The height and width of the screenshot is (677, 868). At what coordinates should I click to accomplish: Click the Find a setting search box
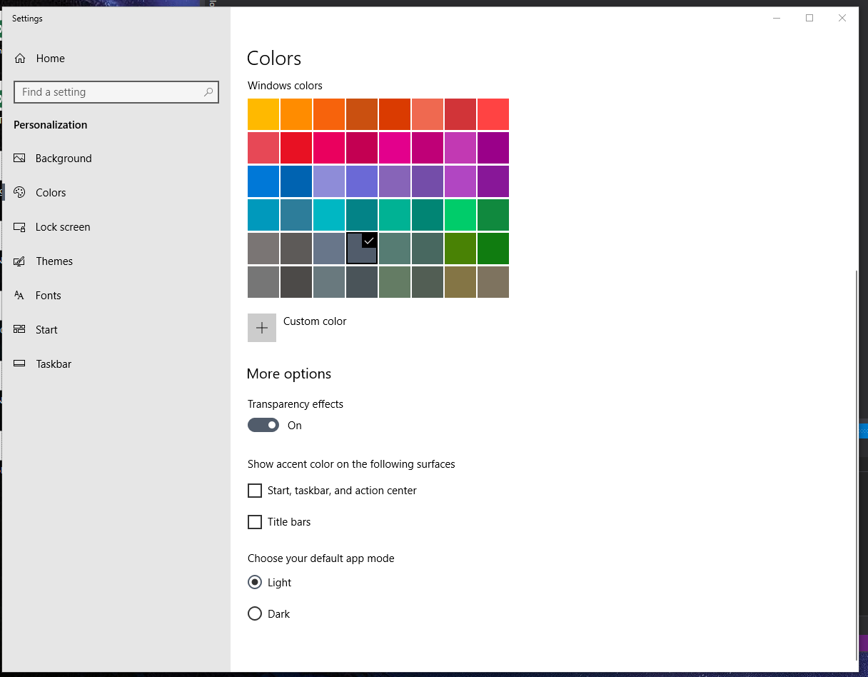pyautogui.click(x=107, y=92)
